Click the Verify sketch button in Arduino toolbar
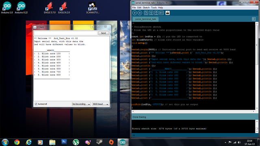260x146 pixels. click(x=134, y=13)
